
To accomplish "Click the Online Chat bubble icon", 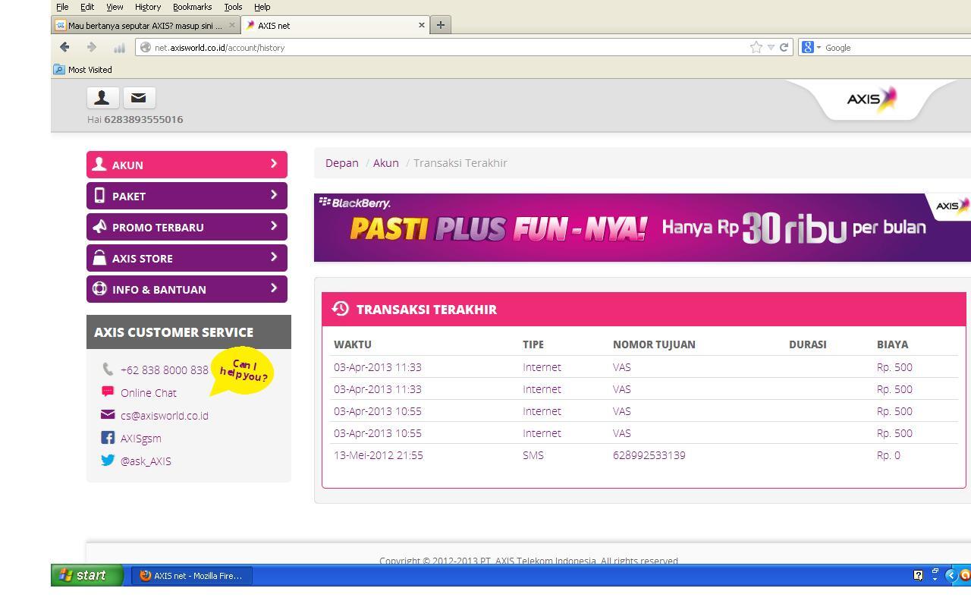I will tap(108, 392).
